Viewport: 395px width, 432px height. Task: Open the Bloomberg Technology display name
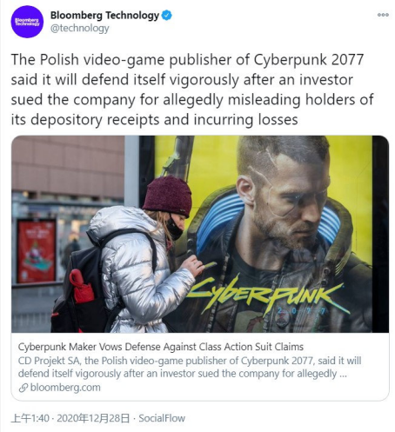[x=105, y=16]
